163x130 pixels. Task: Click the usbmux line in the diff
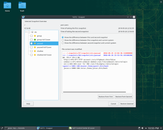click(x=95, y=62)
